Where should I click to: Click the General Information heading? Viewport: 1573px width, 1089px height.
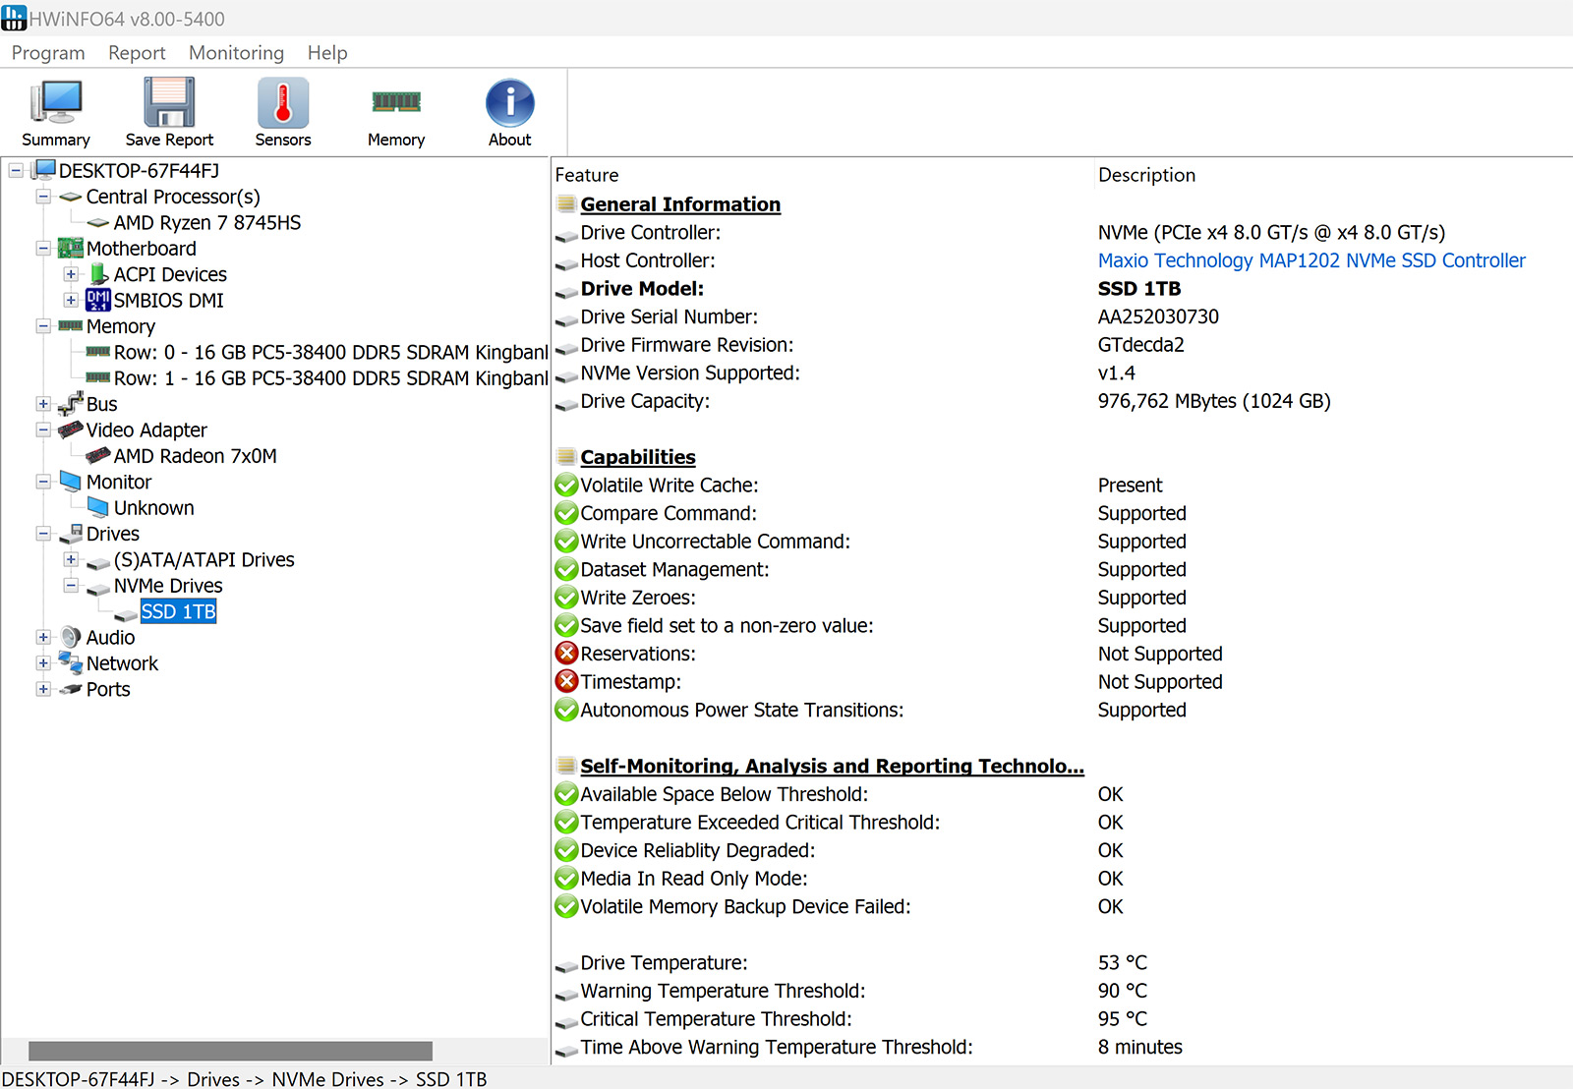tap(680, 204)
